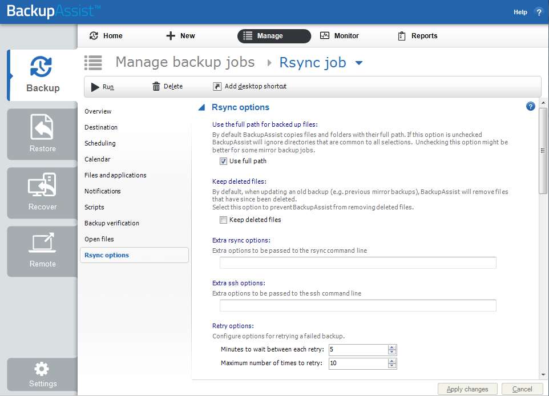Click the minutes to wait between retry field
The image size is (549, 396).
click(358, 349)
